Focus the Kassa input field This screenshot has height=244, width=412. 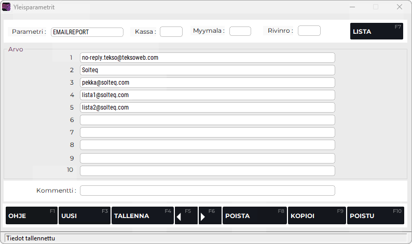pos(171,32)
